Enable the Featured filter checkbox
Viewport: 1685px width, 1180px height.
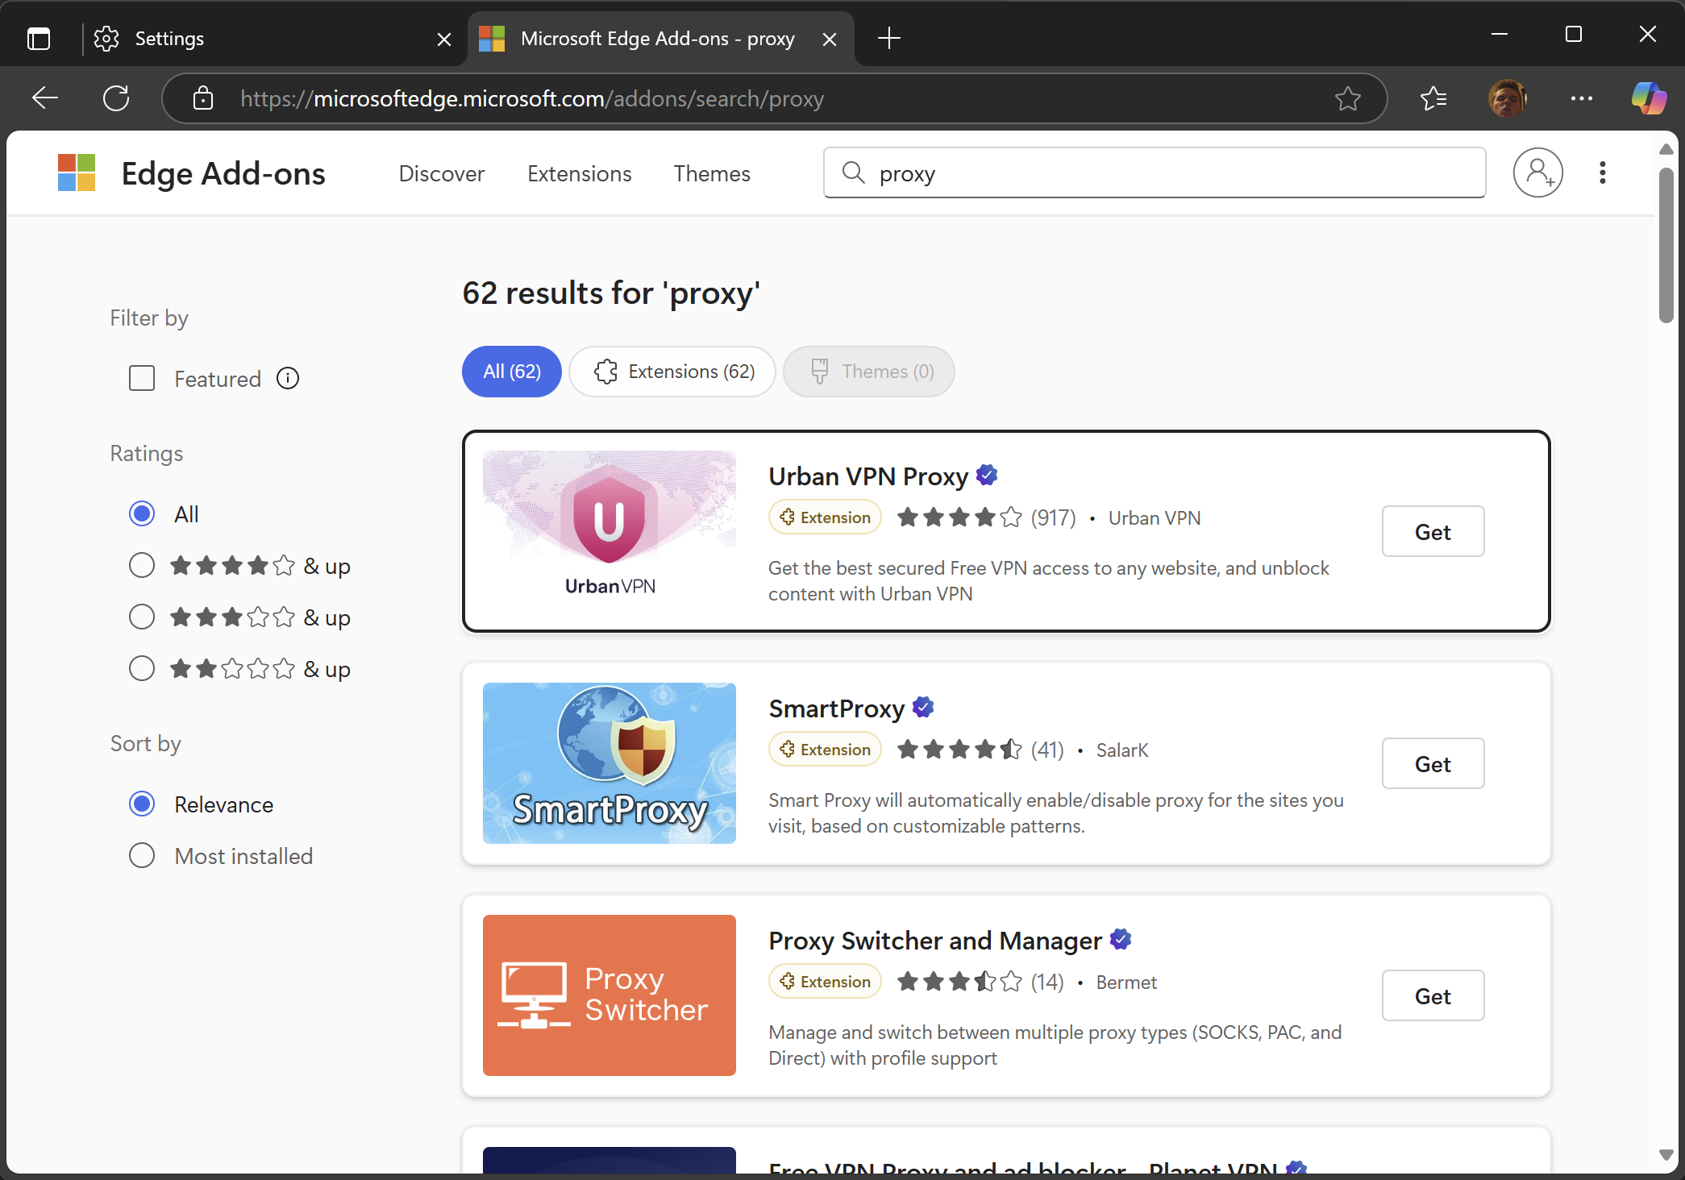point(142,378)
